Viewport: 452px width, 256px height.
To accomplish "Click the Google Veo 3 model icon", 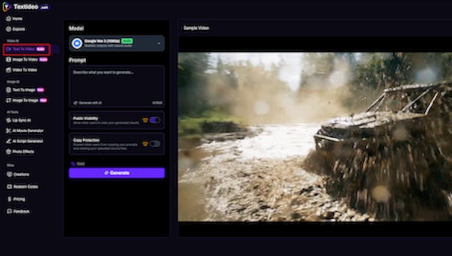I will pos(77,43).
